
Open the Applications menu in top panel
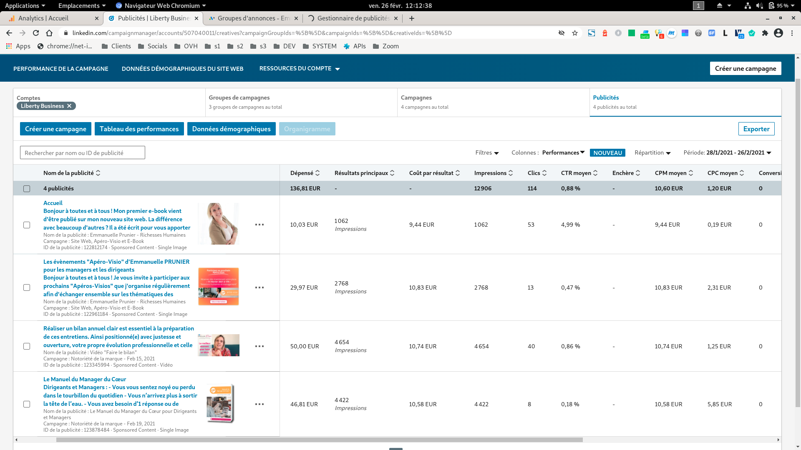[x=25, y=5]
